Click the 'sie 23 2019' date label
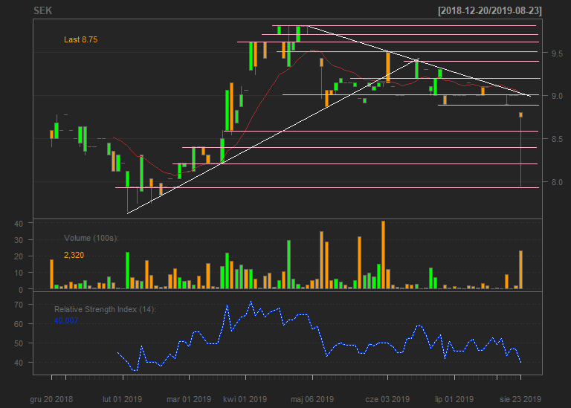The height and width of the screenshot is (408, 571). (x=520, y=399)
